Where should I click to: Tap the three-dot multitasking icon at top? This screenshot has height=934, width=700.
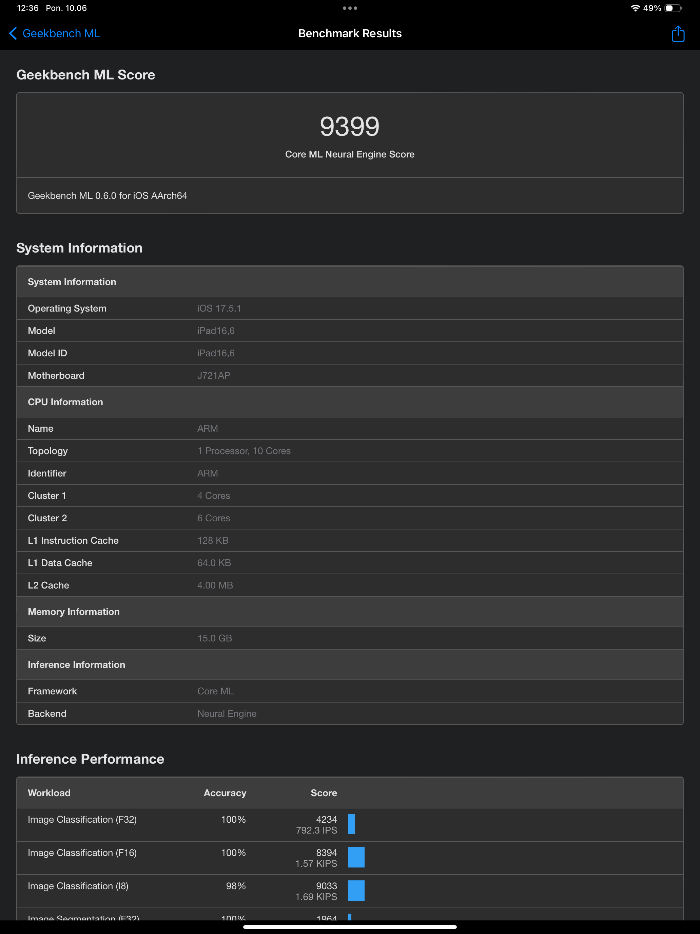click(350, 8)
